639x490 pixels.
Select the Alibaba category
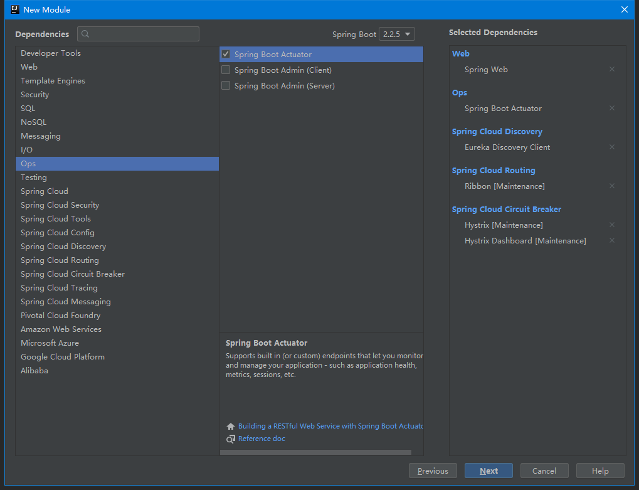click(x=117, y=371)
